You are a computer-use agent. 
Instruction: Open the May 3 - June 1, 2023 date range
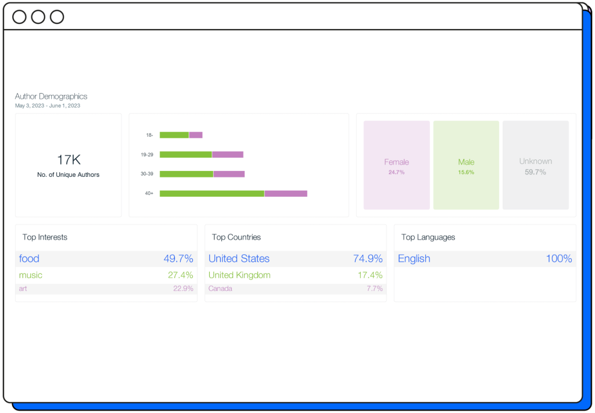48,106
